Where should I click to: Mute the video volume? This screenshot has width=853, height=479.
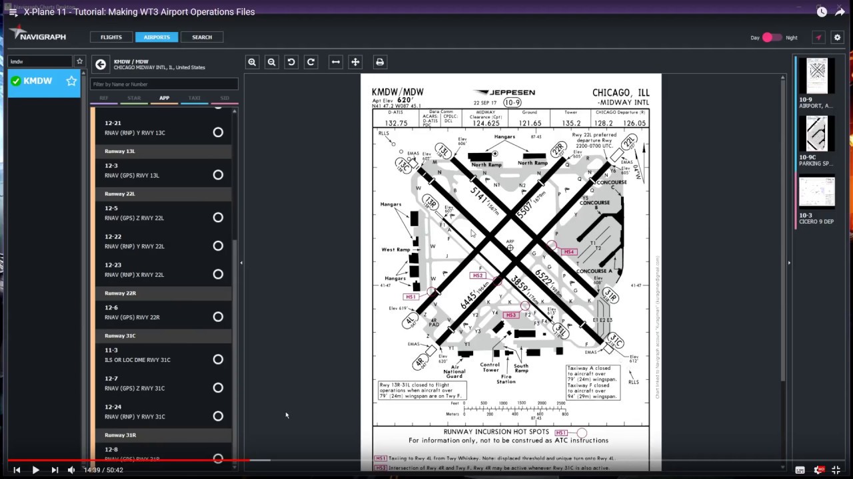coord(71,470)
